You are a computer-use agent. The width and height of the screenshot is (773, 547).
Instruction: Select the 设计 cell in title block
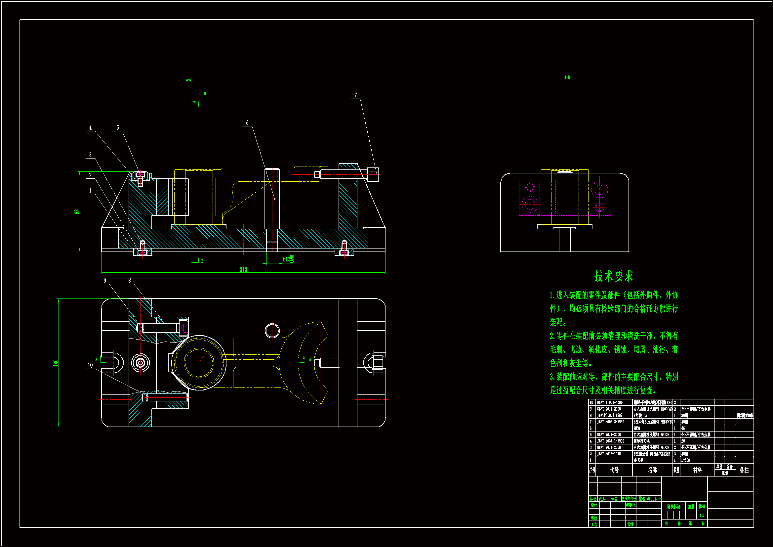tap(594, 505)
